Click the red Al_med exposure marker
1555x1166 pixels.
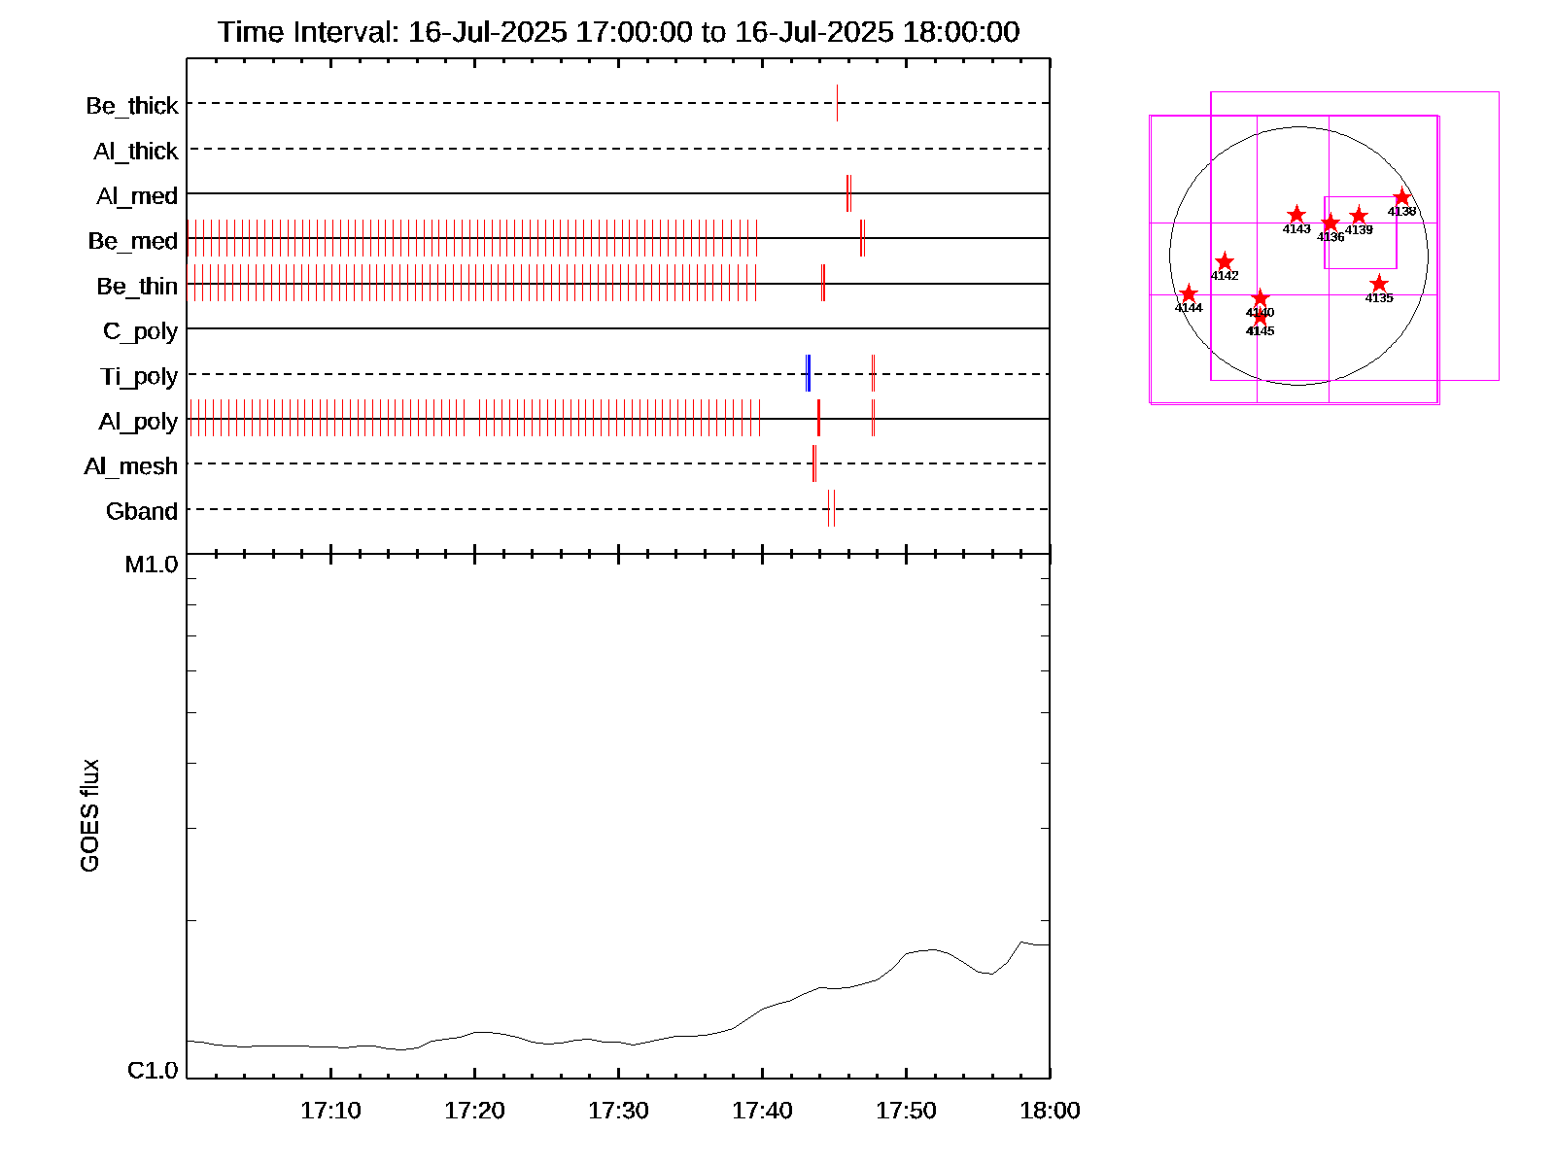click(x=848, y=193)
